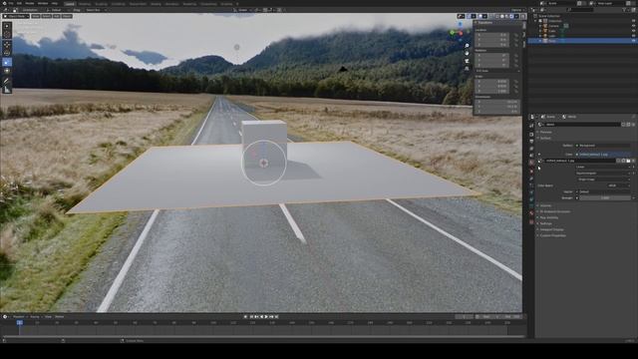638x359 pixels.
Task: Open the timeline Playback menu
Action: tap(19, 317)
